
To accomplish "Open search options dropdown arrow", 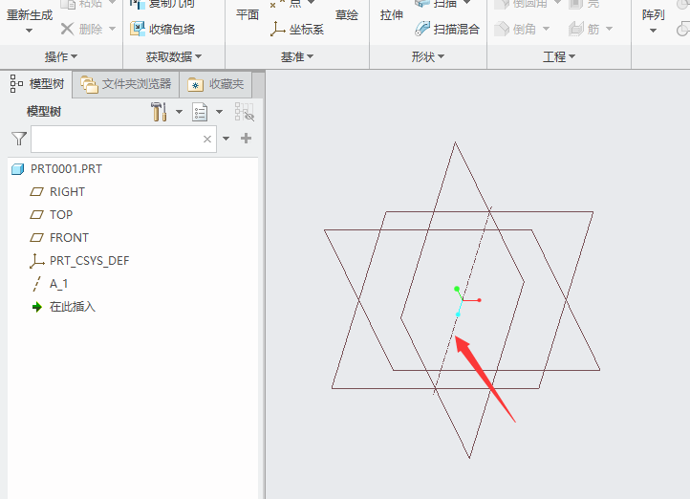I will pyautogui.click(x=226, y=139).
